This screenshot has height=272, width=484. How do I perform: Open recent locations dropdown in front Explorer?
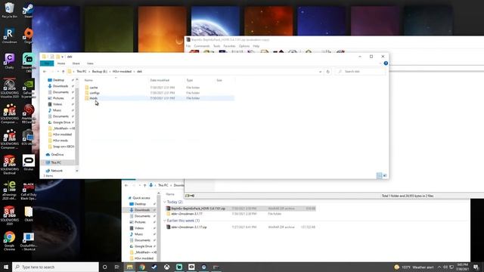click(57, 72)
